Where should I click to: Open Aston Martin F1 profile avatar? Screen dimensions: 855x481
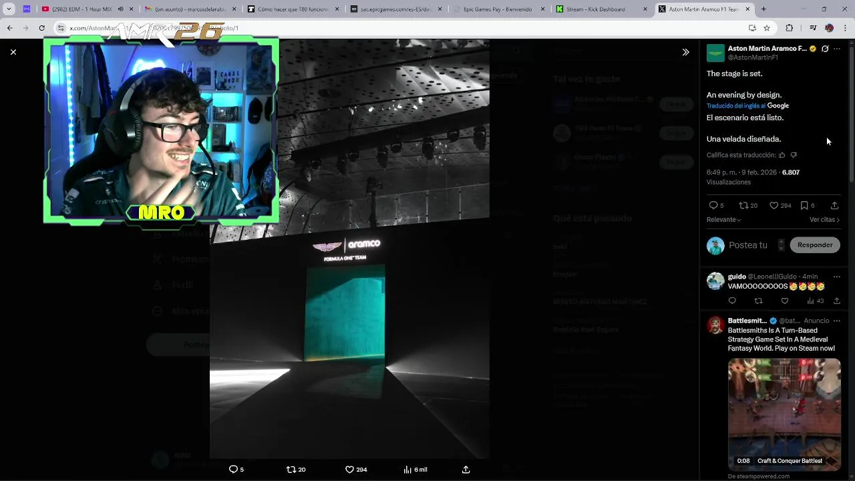715,53
